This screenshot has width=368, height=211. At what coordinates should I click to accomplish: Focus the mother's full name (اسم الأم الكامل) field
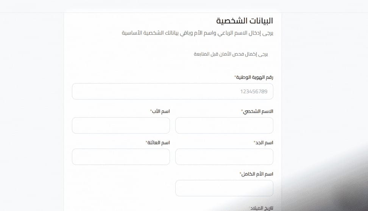224,188
